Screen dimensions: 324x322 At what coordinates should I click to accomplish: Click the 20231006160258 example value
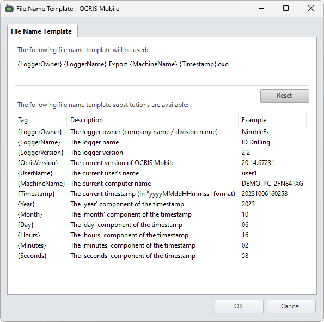(265, 194)
